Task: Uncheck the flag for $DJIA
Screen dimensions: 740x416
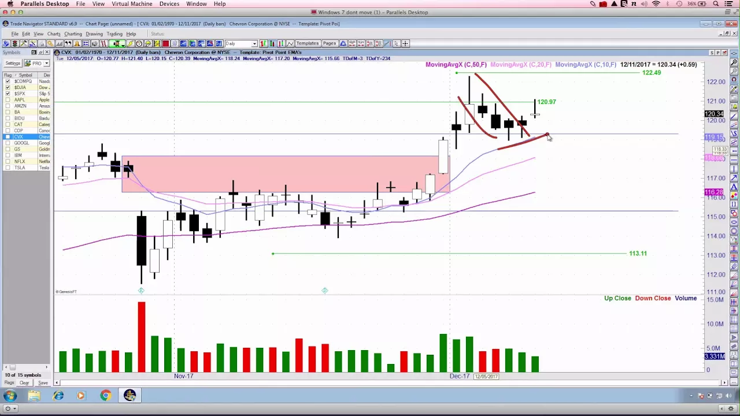Action: pos(8,87)
